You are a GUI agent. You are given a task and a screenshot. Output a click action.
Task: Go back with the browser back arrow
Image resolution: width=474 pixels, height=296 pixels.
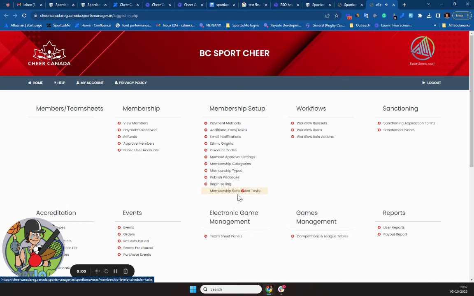point(6,15)
